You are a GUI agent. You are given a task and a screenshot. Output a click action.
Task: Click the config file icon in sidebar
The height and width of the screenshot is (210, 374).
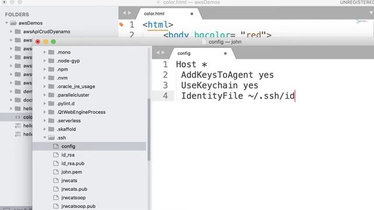coord(56,146)
